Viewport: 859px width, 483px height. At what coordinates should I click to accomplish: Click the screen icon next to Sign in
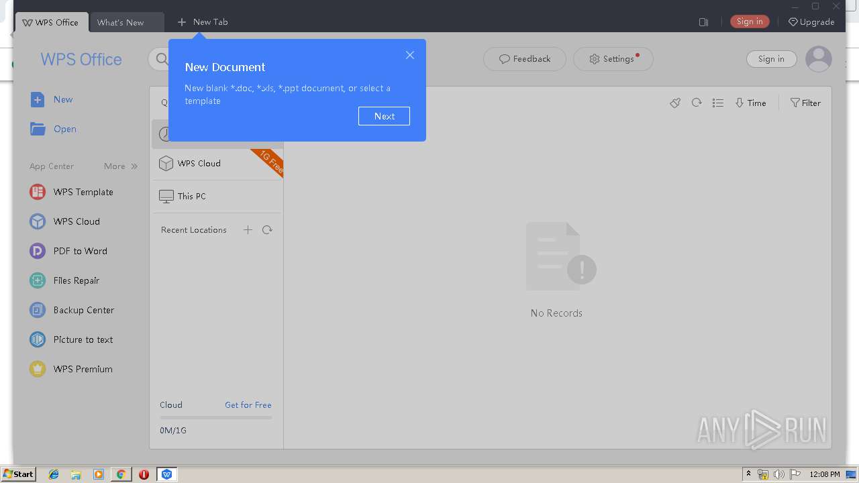tap(703, 22)
